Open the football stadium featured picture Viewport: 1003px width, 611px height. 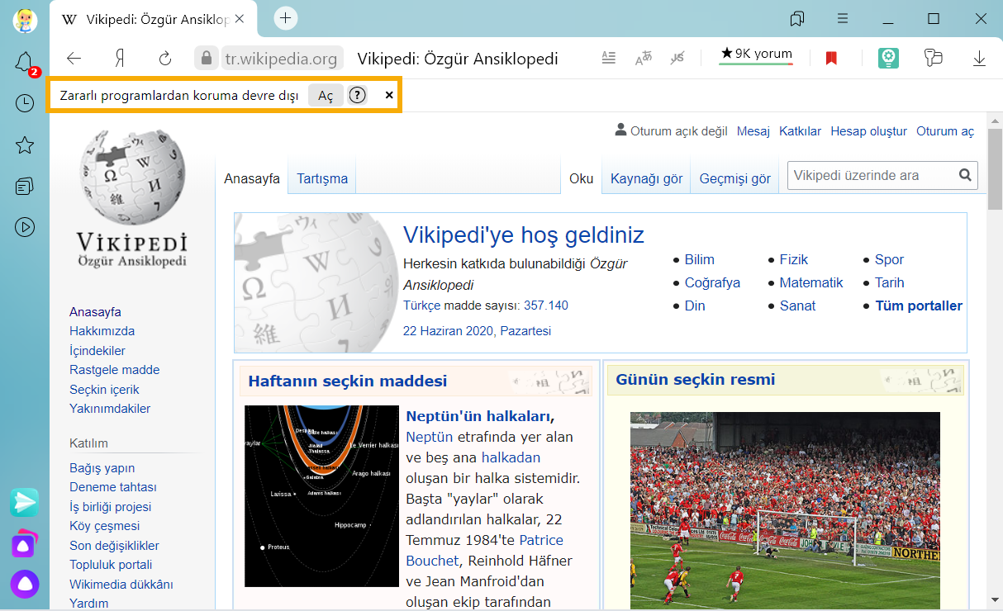(x=785, y=510)
